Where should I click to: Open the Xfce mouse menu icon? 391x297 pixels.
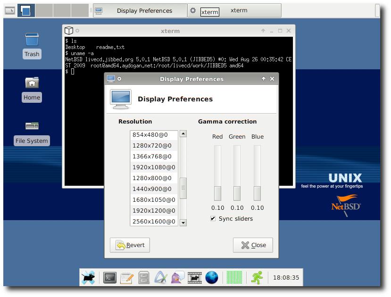[88, 278]
